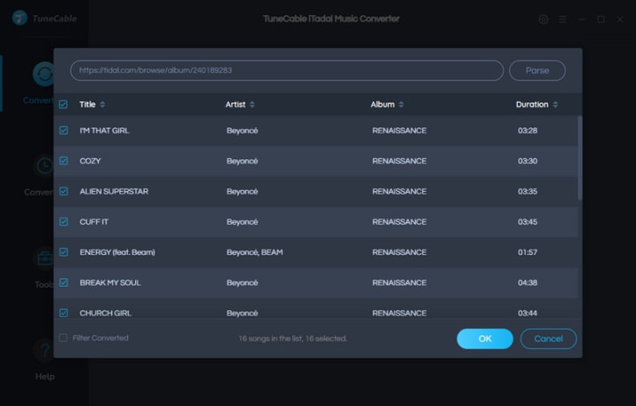Toggle the select-all checkbox in the table header

[64, 104]
